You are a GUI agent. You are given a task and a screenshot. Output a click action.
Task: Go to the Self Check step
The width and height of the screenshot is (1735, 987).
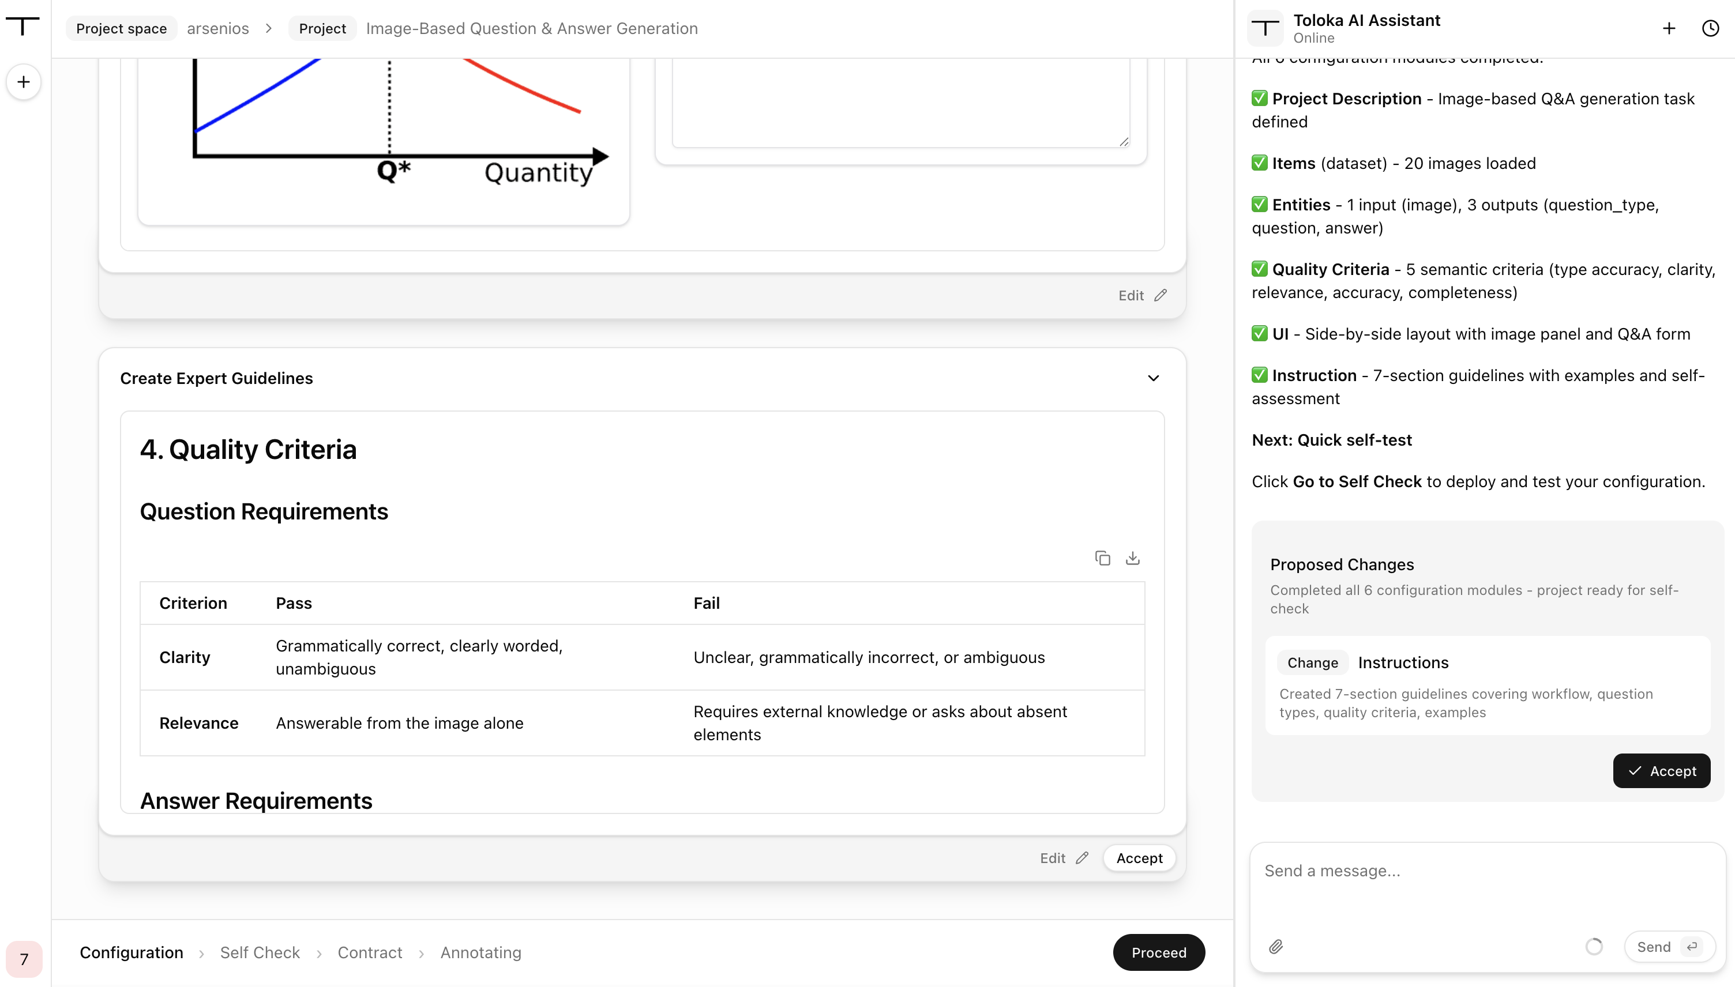tap(260, 952)
